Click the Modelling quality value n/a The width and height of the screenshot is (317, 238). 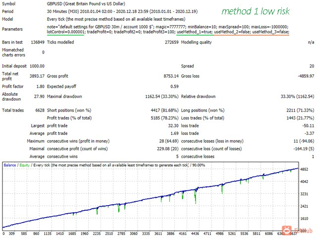click(311, 42)
